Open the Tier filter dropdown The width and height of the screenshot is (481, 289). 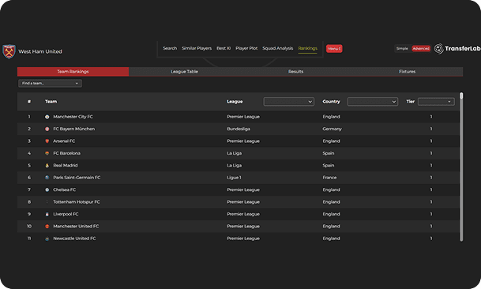pos(436,102)
